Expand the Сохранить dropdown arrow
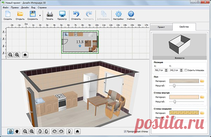The image size is (211, 137). click(40, 15)
